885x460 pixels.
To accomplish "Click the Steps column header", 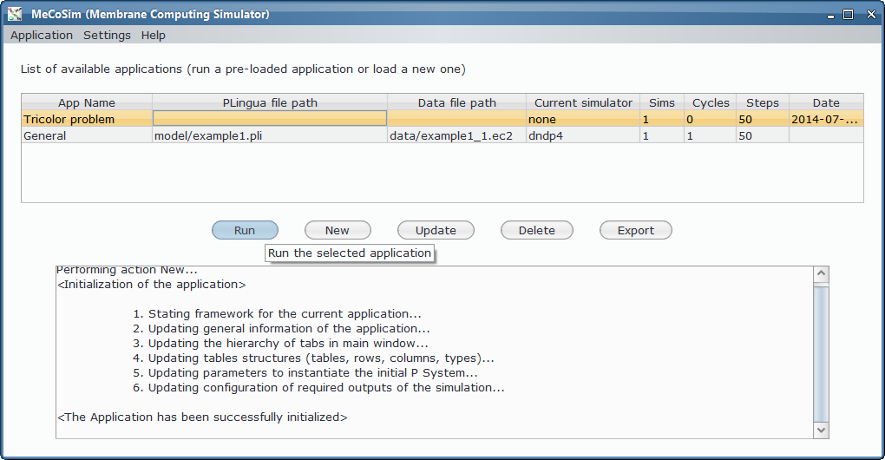I will pyautogui.click(x=763, y=102).
